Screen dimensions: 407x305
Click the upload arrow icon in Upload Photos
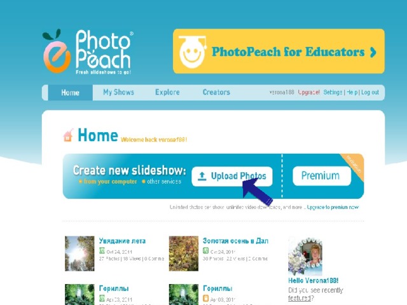tap(202, 177)
